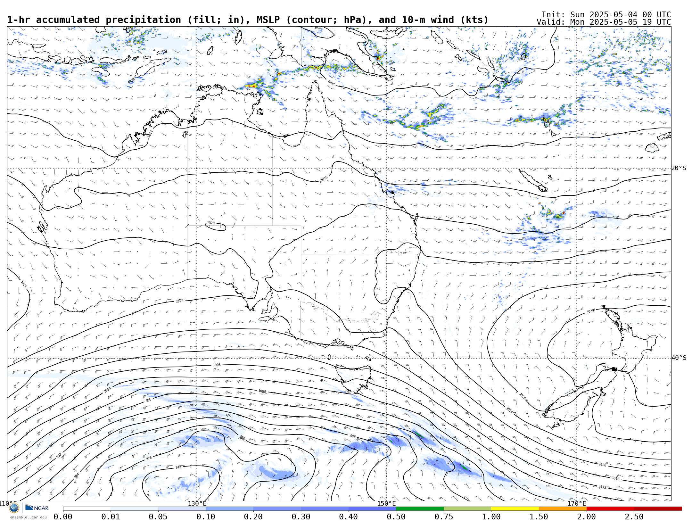Click the 0.20 colorbar tick label
Image resolution: width=692 pixels, height=521 pixels.
tap(253, 517)
